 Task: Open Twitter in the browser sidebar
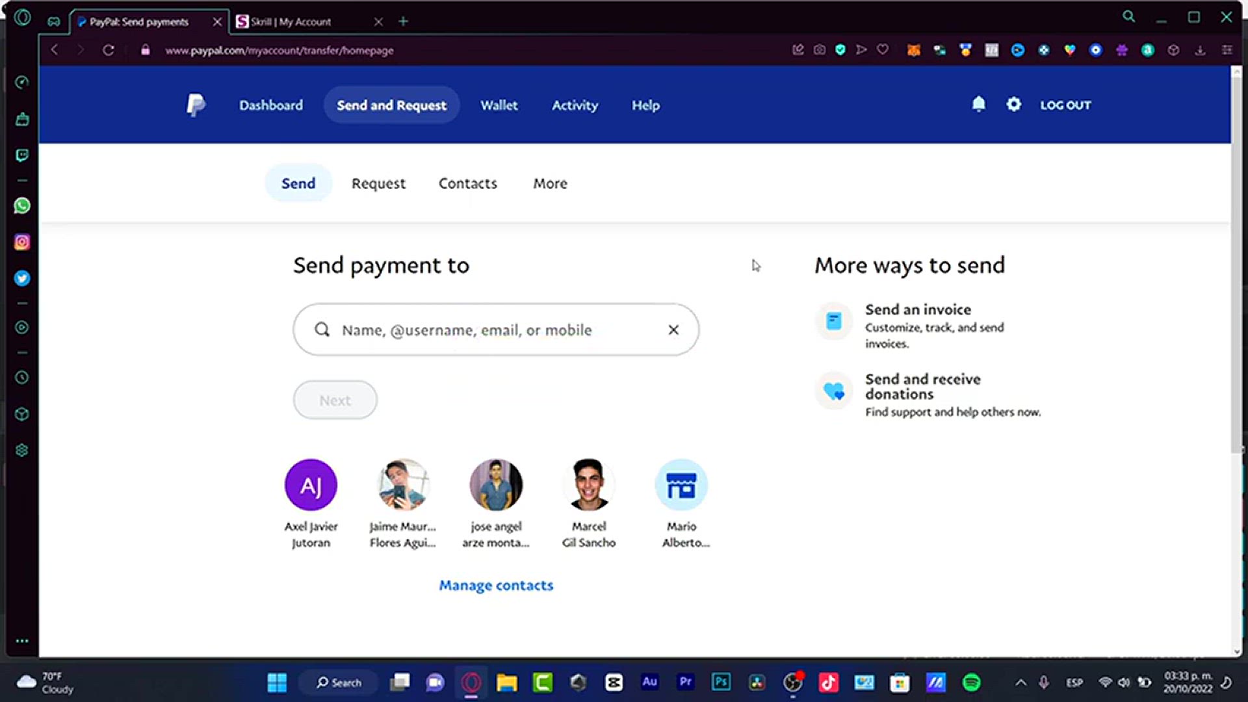pos(22,278)
